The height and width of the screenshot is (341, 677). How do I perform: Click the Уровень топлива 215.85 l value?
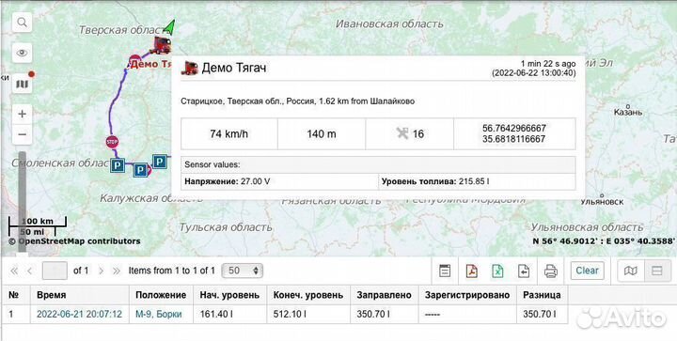(435, 181)
